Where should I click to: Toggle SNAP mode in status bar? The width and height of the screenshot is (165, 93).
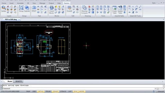pos(28,91)
